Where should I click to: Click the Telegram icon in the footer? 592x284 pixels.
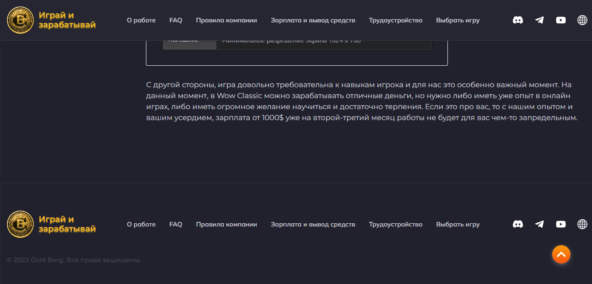539,224
